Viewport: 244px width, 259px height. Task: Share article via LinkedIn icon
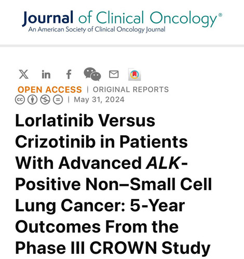click(46, 75)
